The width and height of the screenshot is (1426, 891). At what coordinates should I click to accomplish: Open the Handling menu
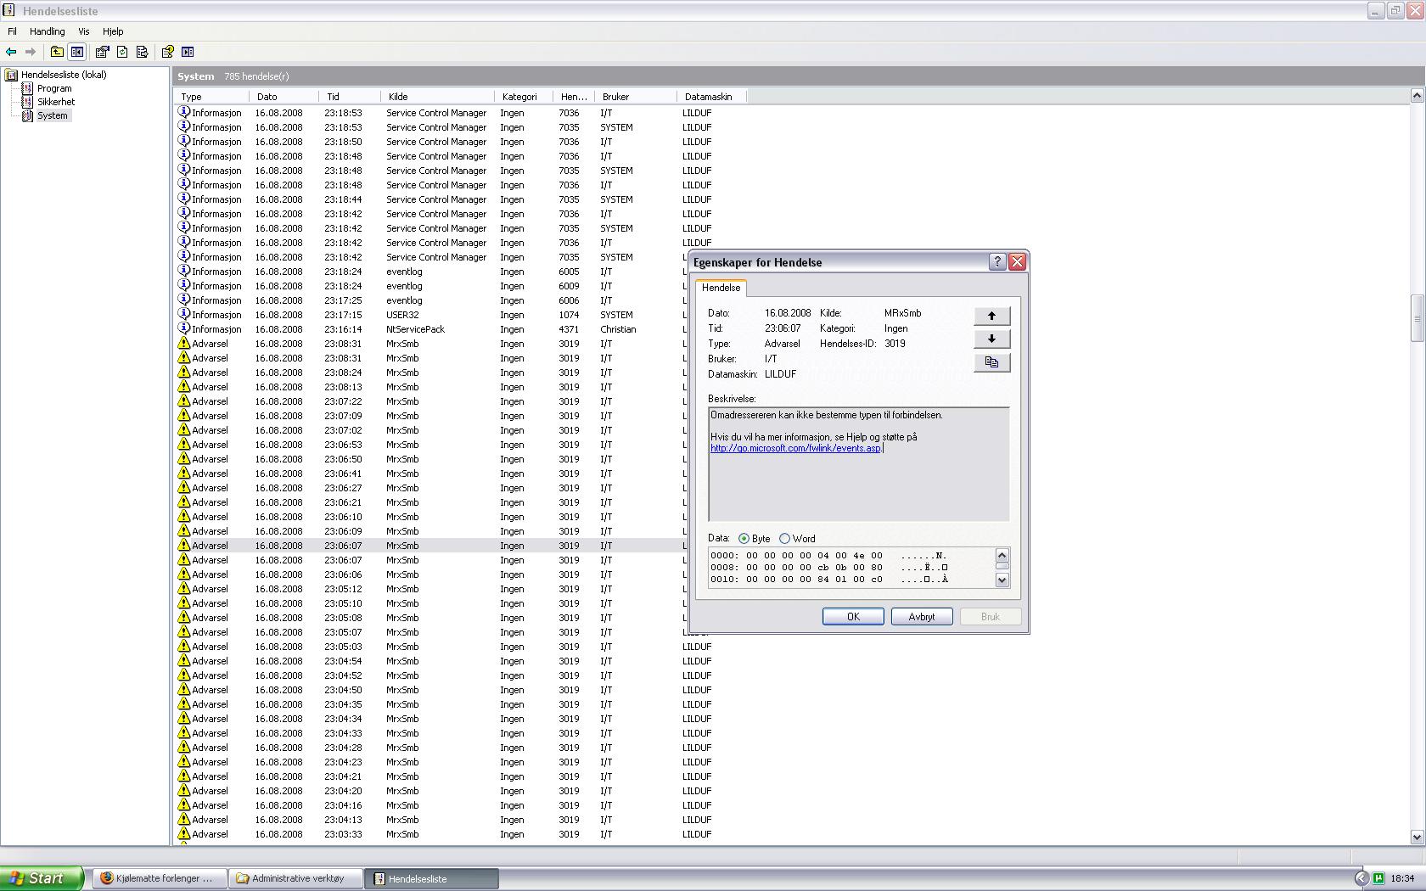(x=48, y=31)
